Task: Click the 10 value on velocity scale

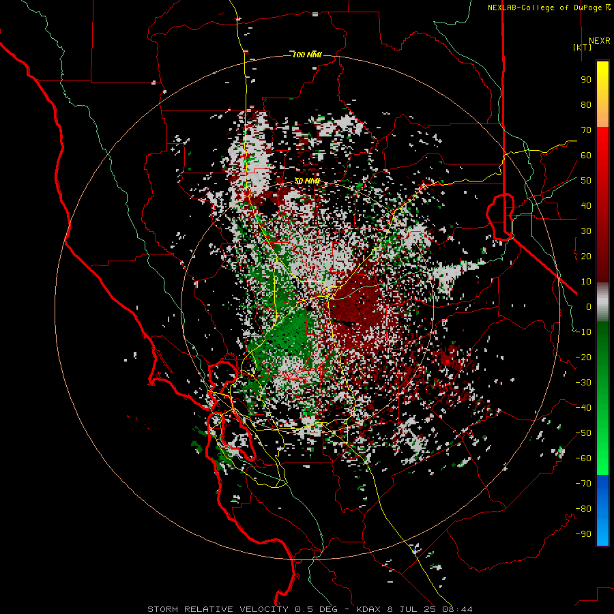Action: [586, 282]
